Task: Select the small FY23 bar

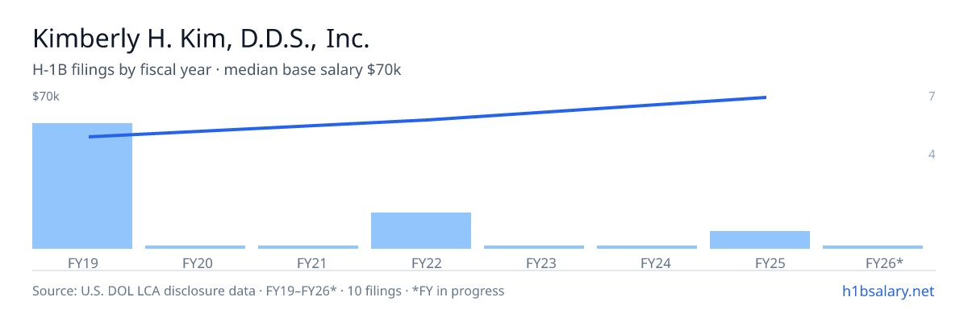Action: coord(534,247)
